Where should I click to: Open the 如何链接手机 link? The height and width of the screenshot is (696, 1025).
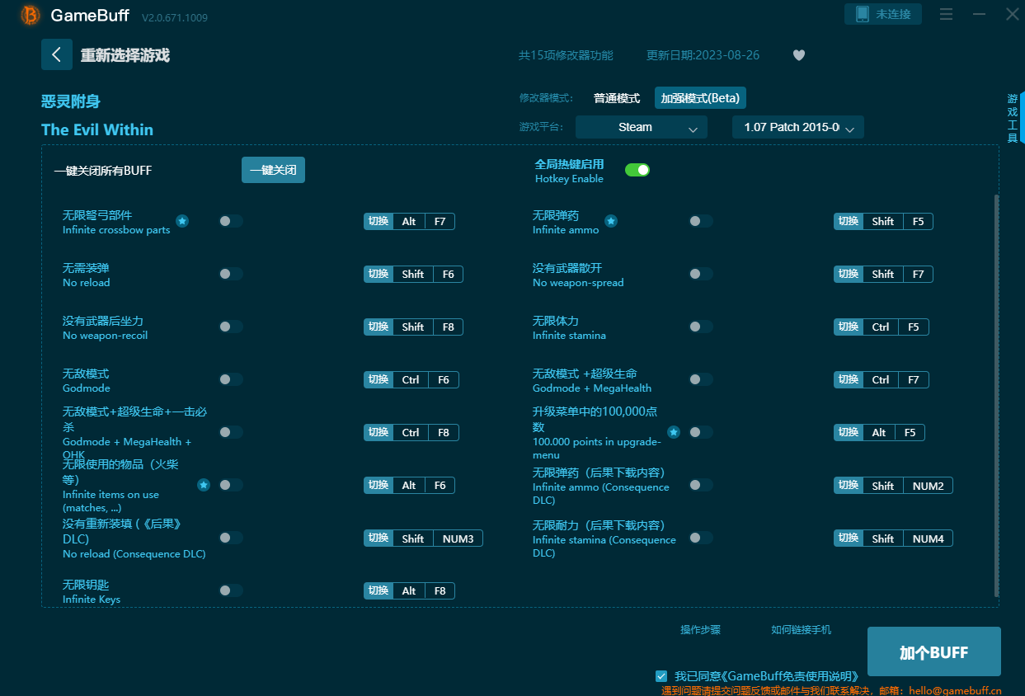coord(801,630)
